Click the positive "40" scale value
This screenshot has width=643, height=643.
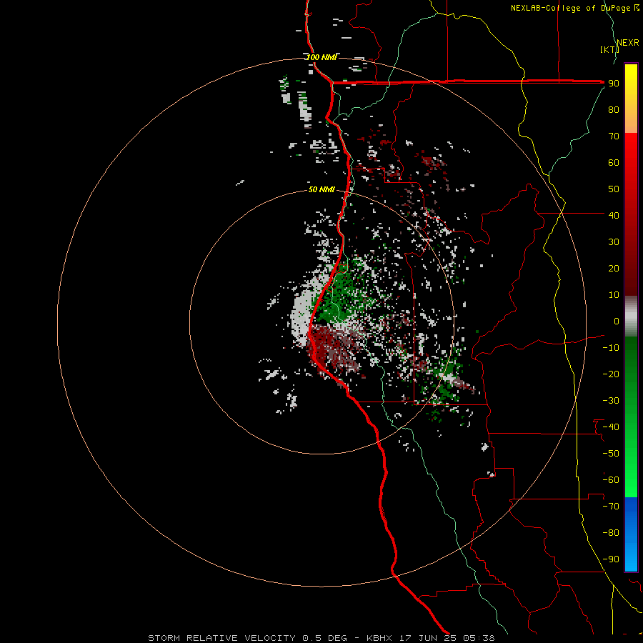click(614, 216)
